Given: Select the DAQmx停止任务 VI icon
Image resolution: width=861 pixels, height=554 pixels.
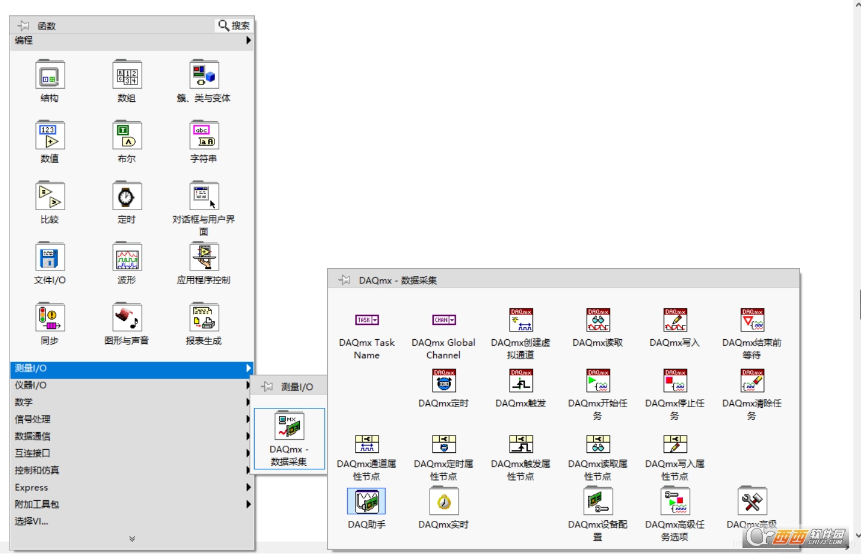Looking at the screenshot, I should 675,381.
